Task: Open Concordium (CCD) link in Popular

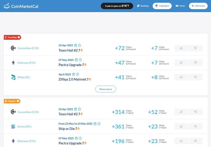Action: click(28, 112)
